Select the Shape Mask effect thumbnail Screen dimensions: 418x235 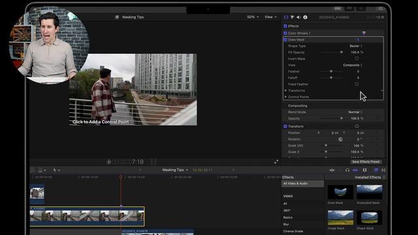pos(370,217)
